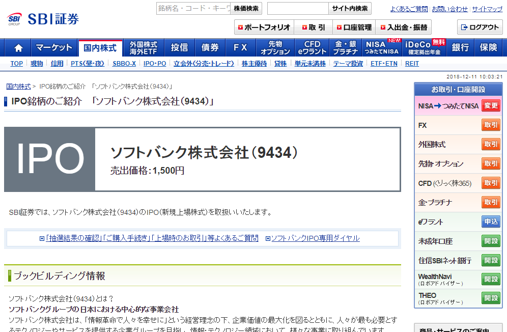Click 取引 button in CFD row
The width and height of the screenshot is (507, 332).
click(491, 183)
